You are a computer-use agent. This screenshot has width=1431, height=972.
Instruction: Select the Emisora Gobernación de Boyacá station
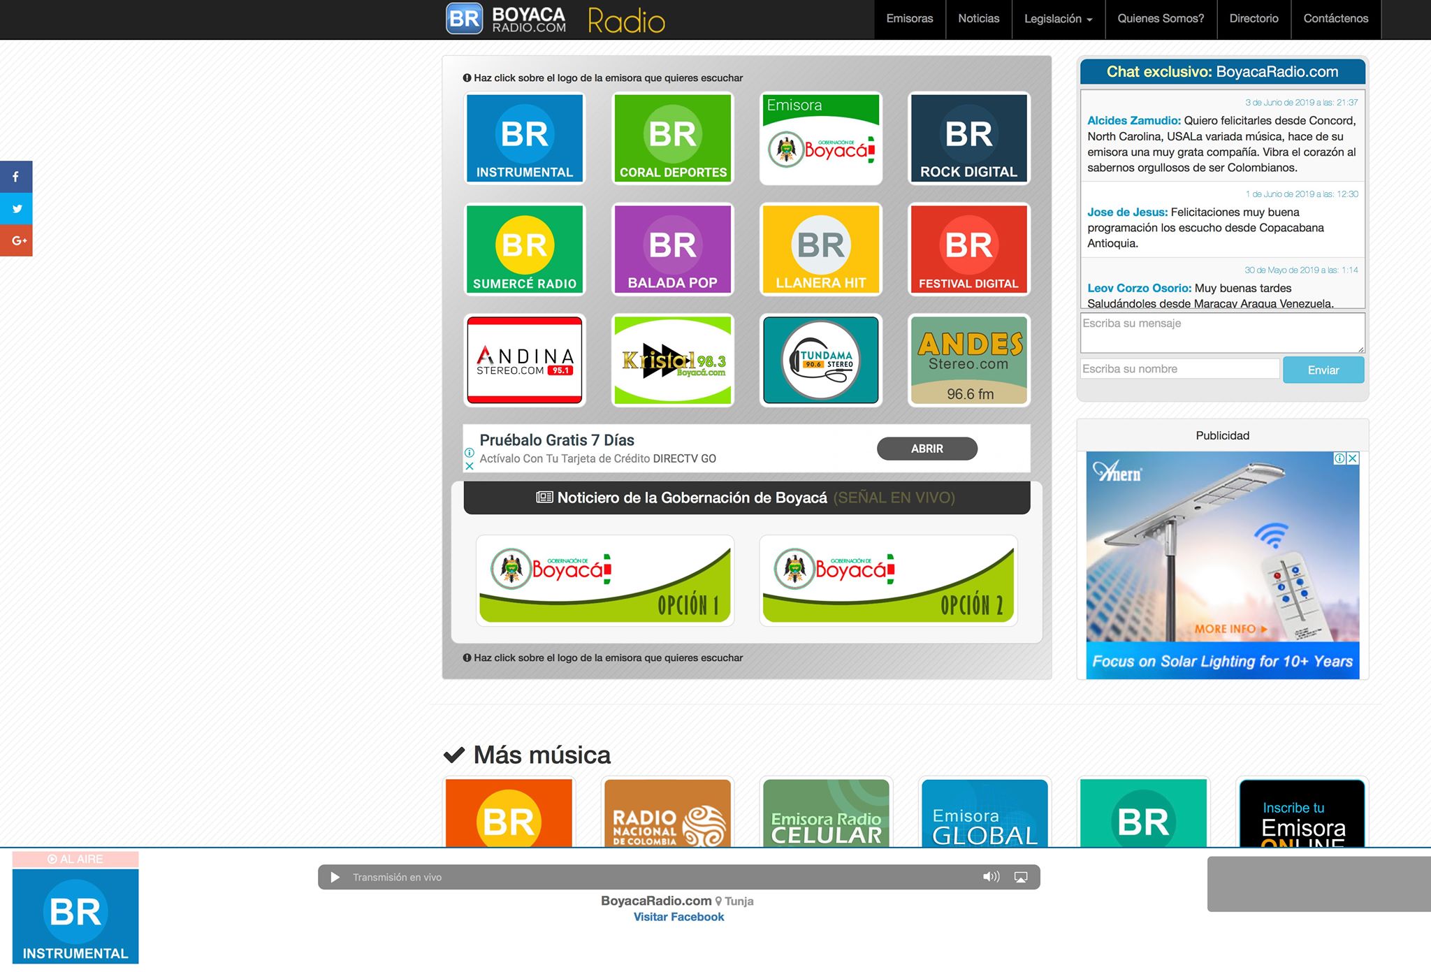[821, 138]
